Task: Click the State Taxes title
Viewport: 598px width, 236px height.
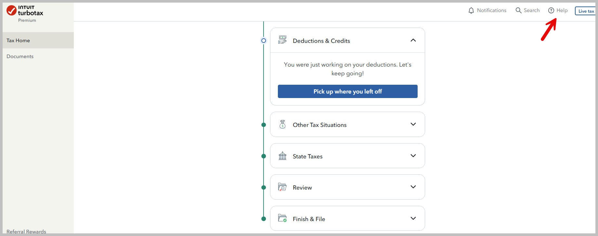Action: 307,156
